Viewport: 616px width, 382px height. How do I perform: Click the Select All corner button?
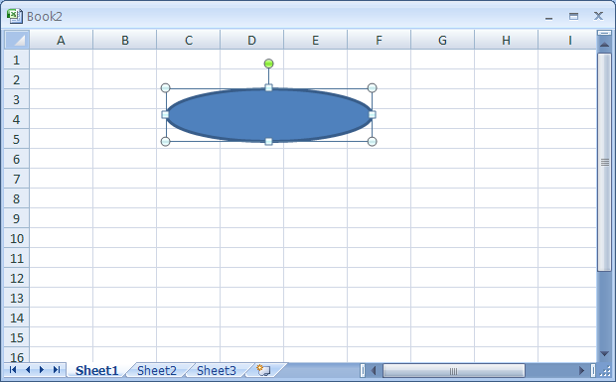17,40
